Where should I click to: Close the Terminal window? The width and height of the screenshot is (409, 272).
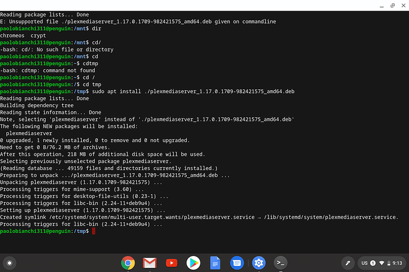point(403,5)
